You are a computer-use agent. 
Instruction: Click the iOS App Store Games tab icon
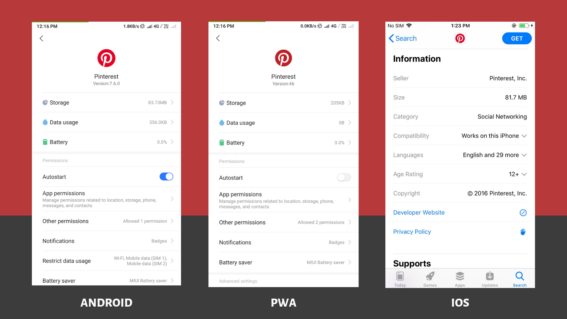pos(430,276)
